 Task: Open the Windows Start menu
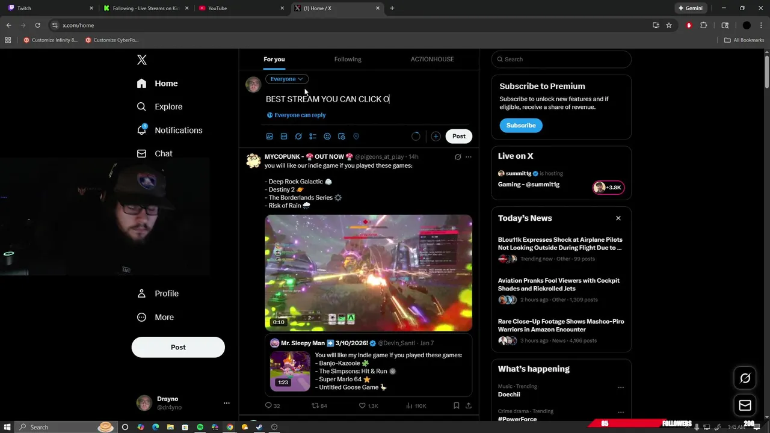click(7, 427)
